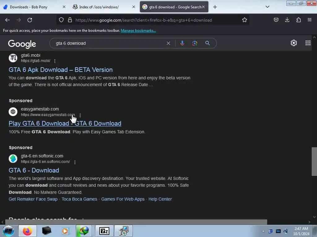Click the monitor icon in the system tray
The image size is (317, 237).
(278, 231)
